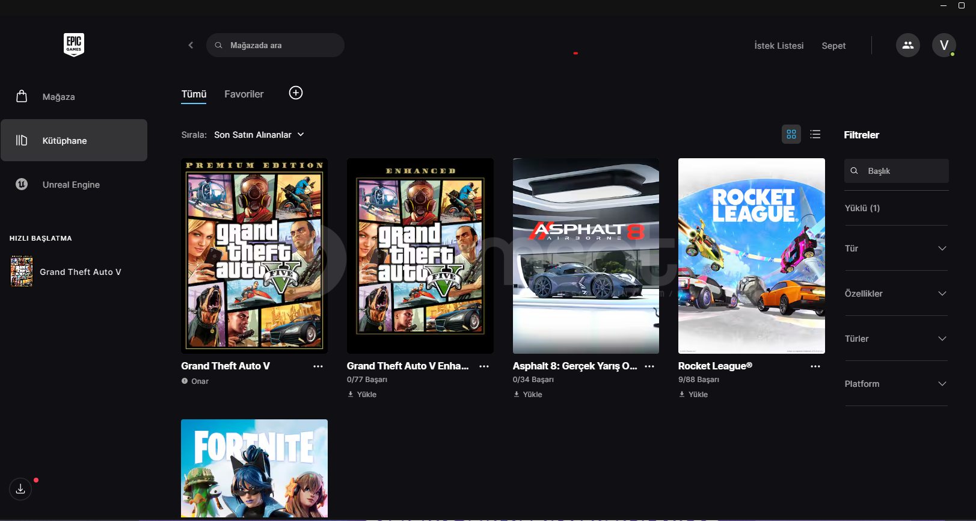Open the Asphalt 8 Airborne cover
This screenshot has width=976, height=521.
(586, 256)
